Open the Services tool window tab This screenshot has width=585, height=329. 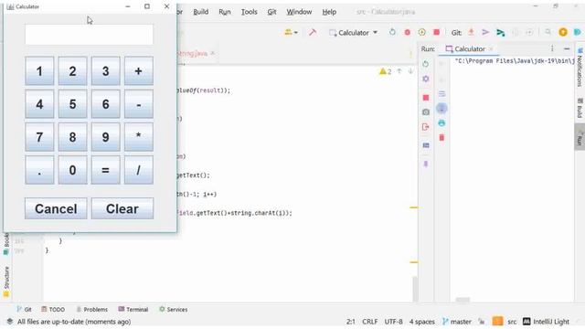pos(173,309)
